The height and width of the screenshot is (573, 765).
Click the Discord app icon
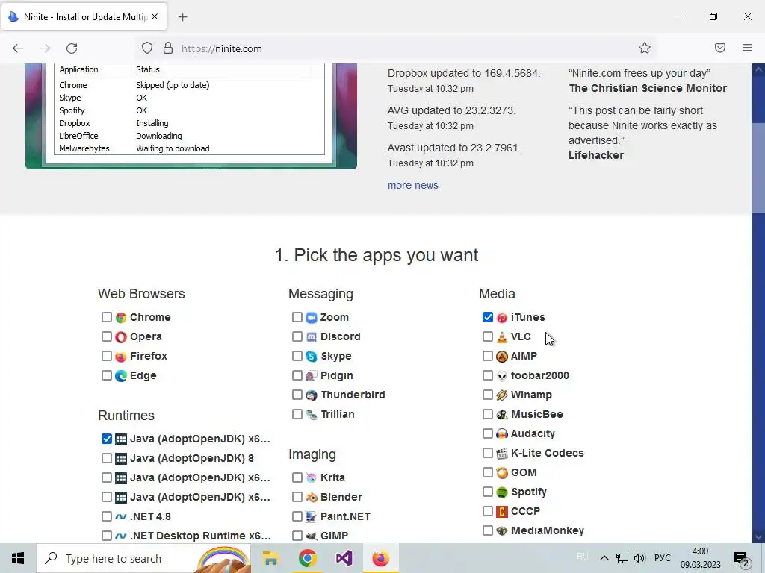click(x=312, y=336)
